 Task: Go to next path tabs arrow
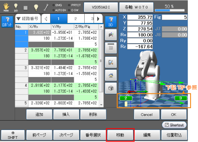point(98,19)
